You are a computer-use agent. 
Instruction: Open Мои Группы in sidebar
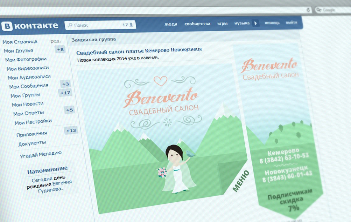click(x=25, y=95)
